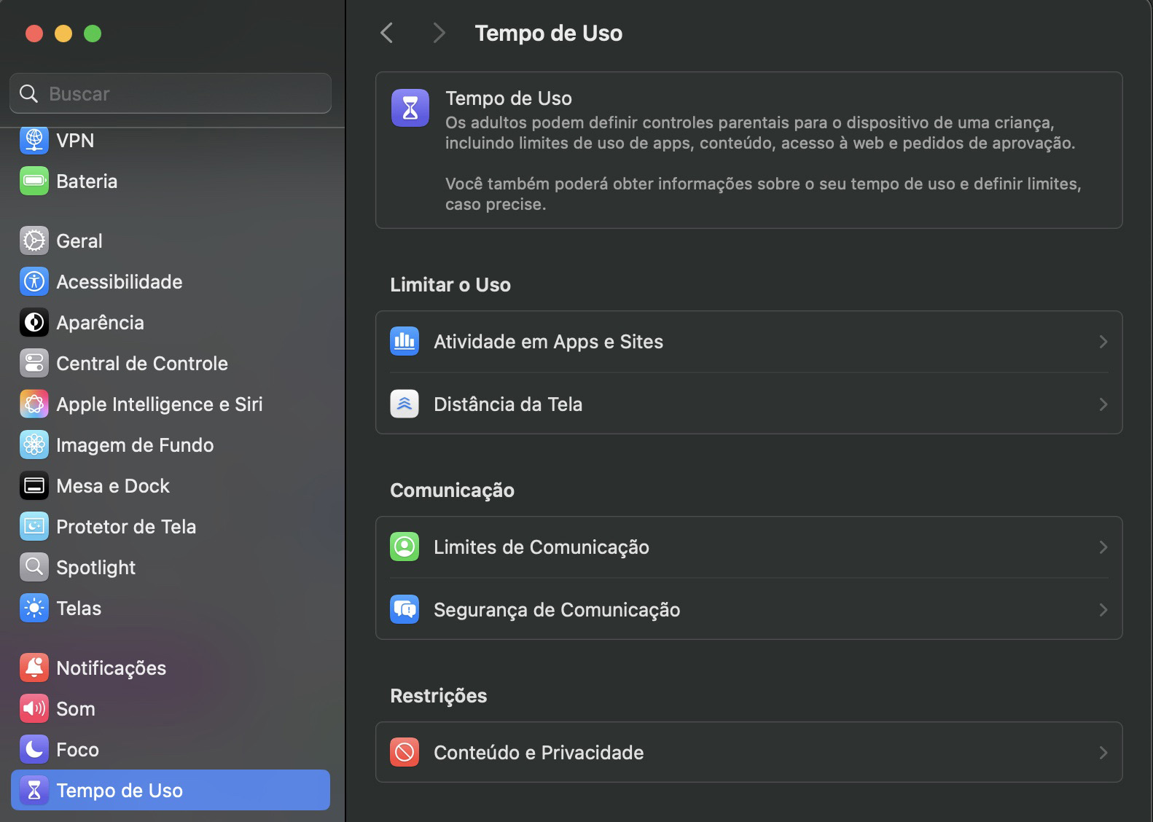Click the Atividade em Apps e Sites chart icon
This screenshot has height=822, width=1153.
click(x=404, y=341)
